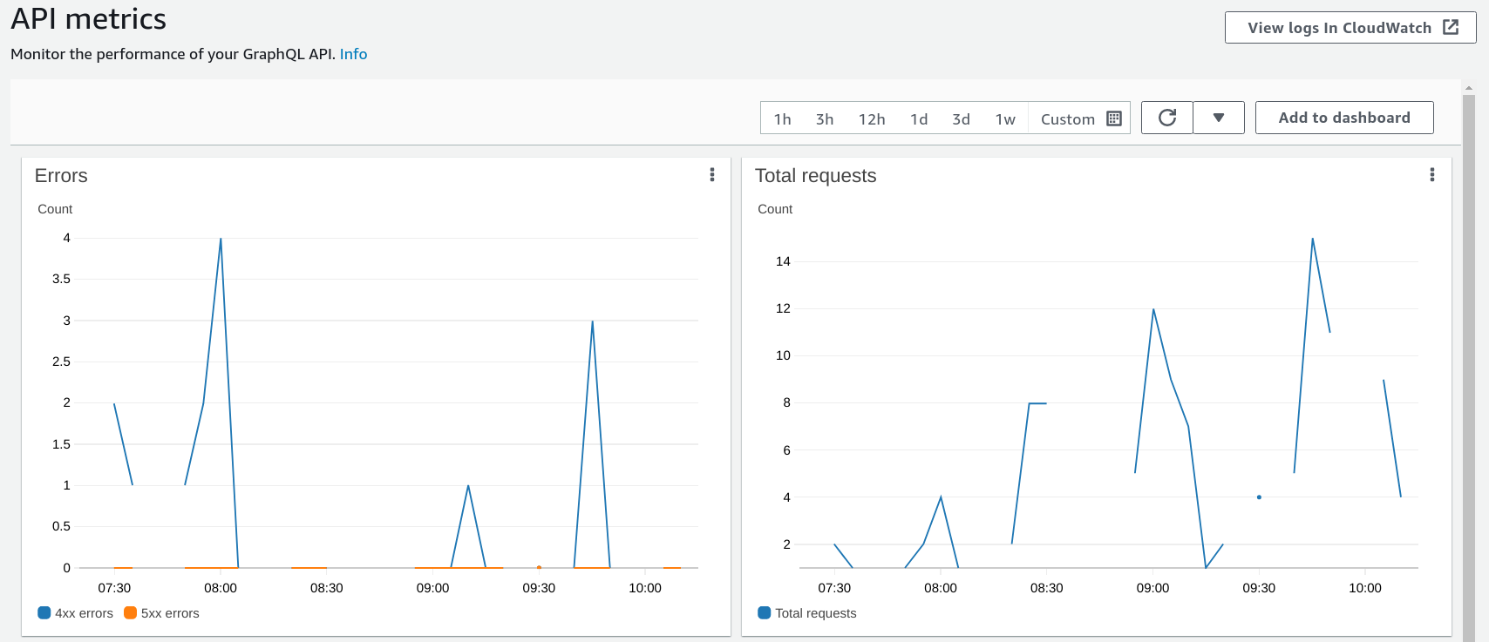The image size is (1489, 642).
Task: Set time range to 3d
Action: [961, 118]
